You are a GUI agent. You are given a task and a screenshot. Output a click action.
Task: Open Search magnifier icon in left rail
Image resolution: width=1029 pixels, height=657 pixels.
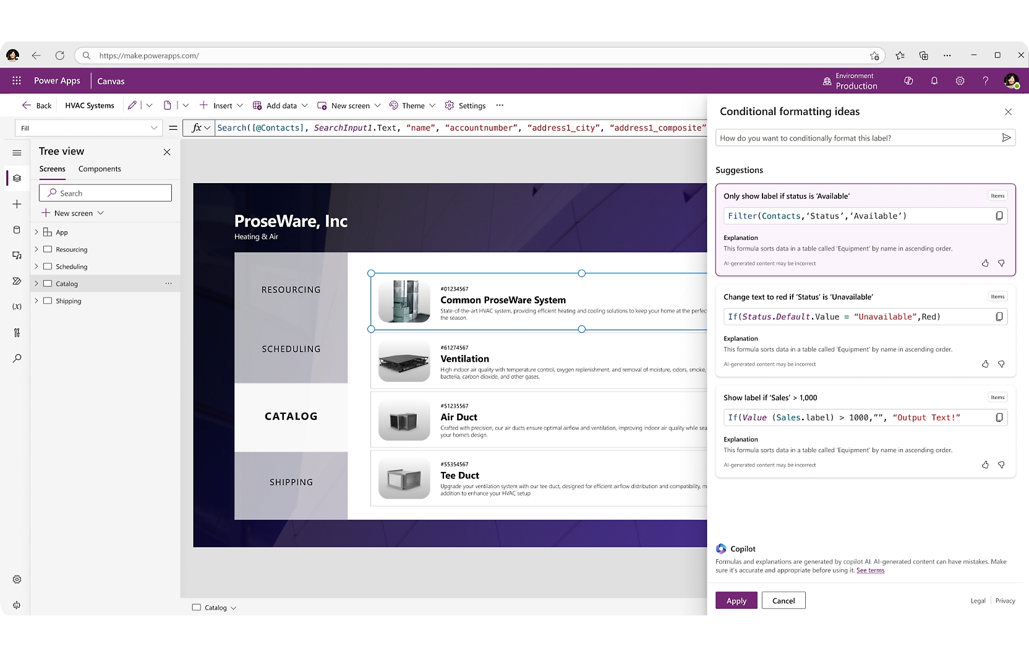pyautogui.click(x=17, y=358)
